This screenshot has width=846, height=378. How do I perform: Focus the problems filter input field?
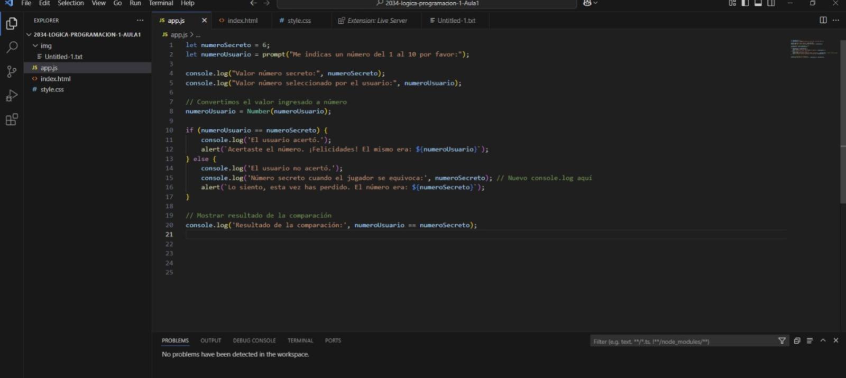(683, 342)
